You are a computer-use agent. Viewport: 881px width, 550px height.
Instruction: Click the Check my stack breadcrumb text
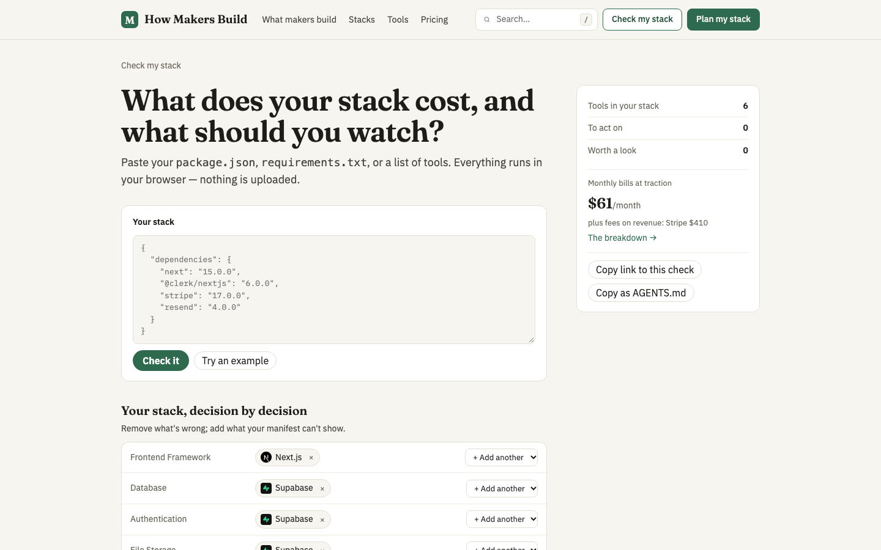151,65
